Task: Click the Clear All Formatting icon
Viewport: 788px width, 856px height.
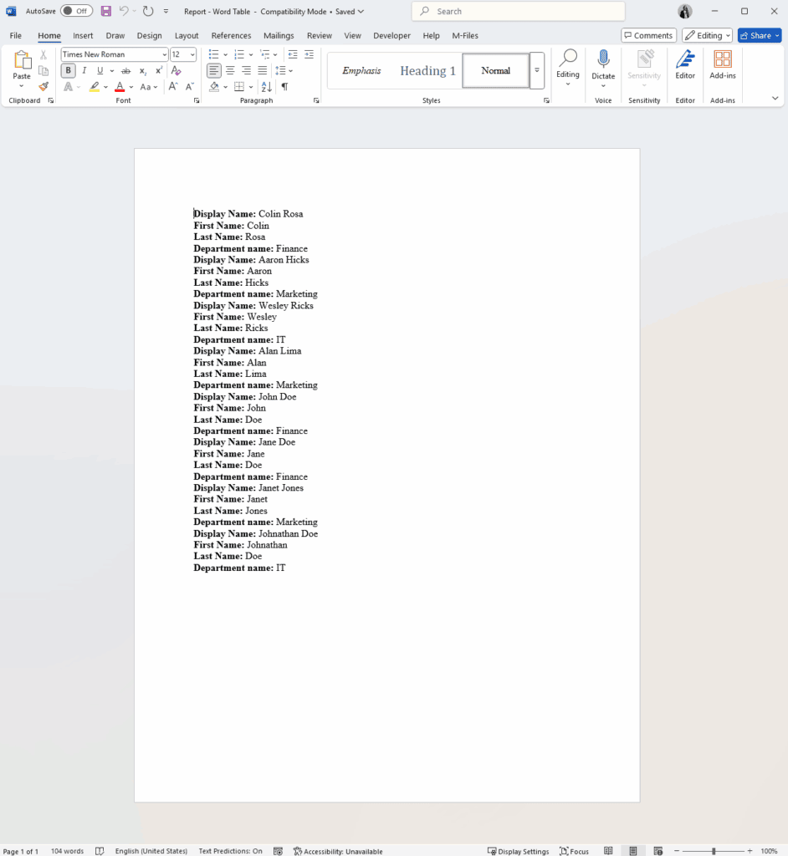Action: 176,71
